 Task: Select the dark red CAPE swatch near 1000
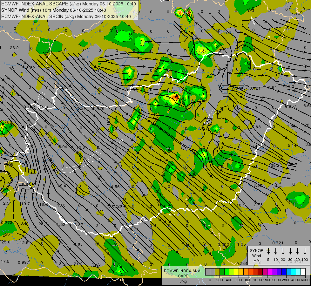point(260,272)
